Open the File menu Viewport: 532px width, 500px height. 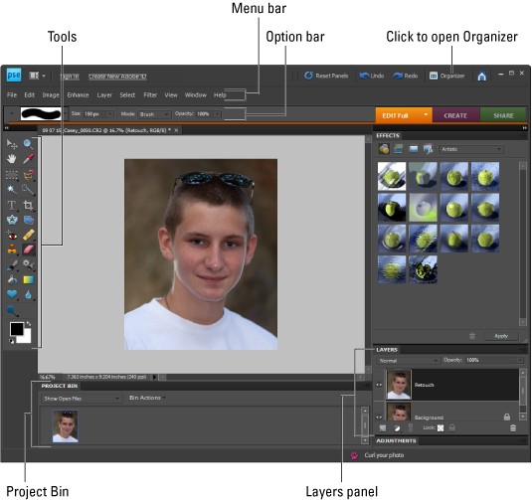coord(12,95)
